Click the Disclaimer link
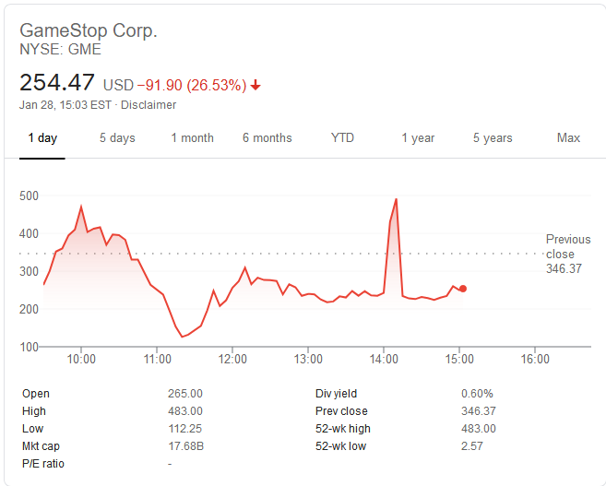 point(148,105)
